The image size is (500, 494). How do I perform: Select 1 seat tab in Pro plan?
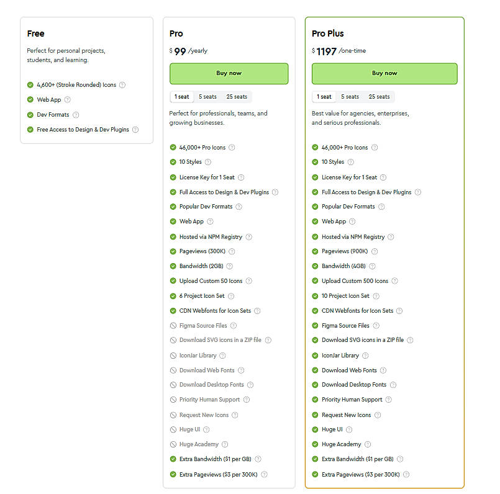pos(182,97)
